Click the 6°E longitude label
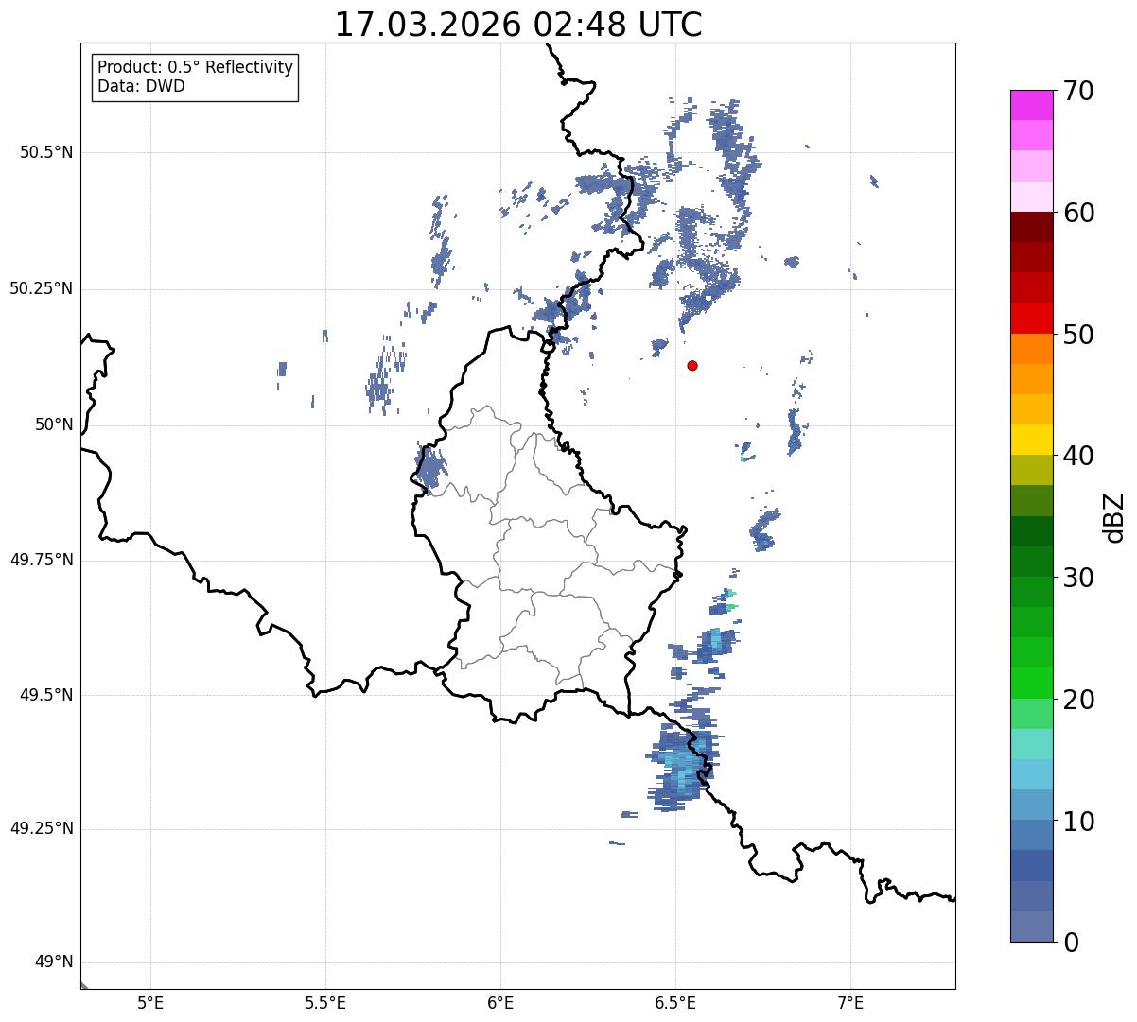 tap(500, 1002)
